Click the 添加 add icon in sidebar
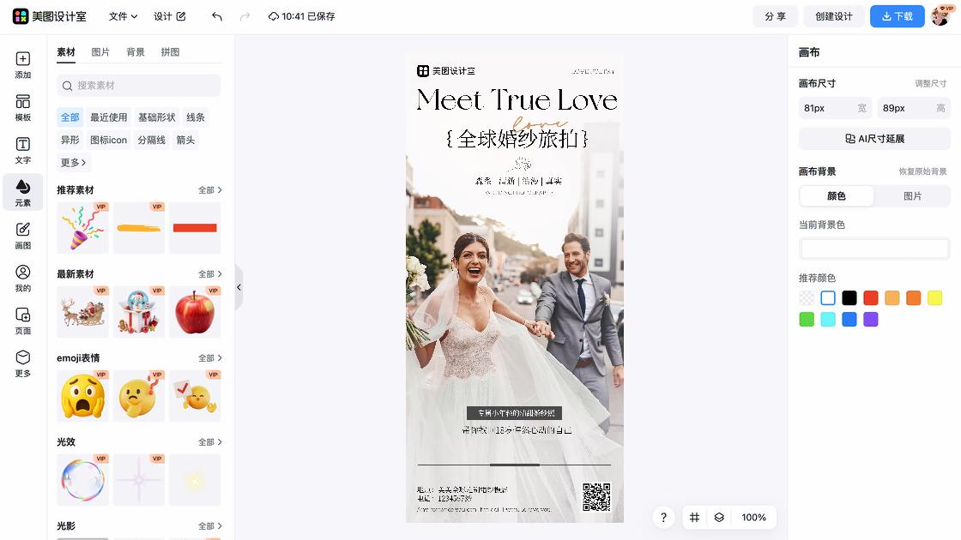 pos(23,65)
